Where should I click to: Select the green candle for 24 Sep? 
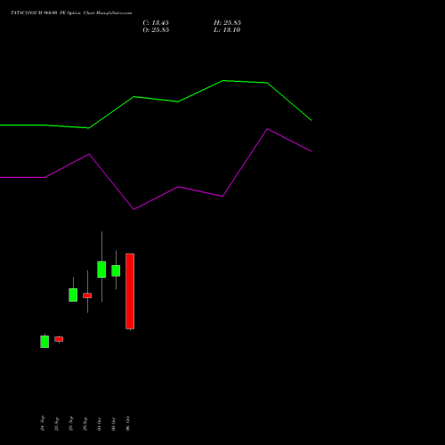tap(44, 342)
